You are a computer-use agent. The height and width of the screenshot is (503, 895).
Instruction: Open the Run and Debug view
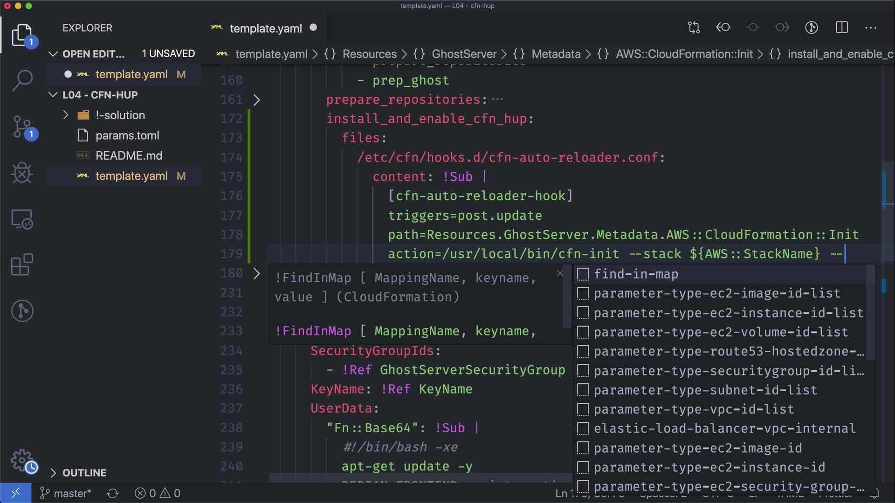pos(22,173)
